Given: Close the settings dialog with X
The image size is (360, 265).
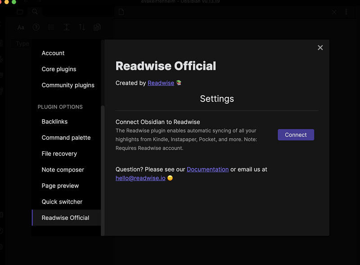Looking at the screenshot, I should click(320, 48).
